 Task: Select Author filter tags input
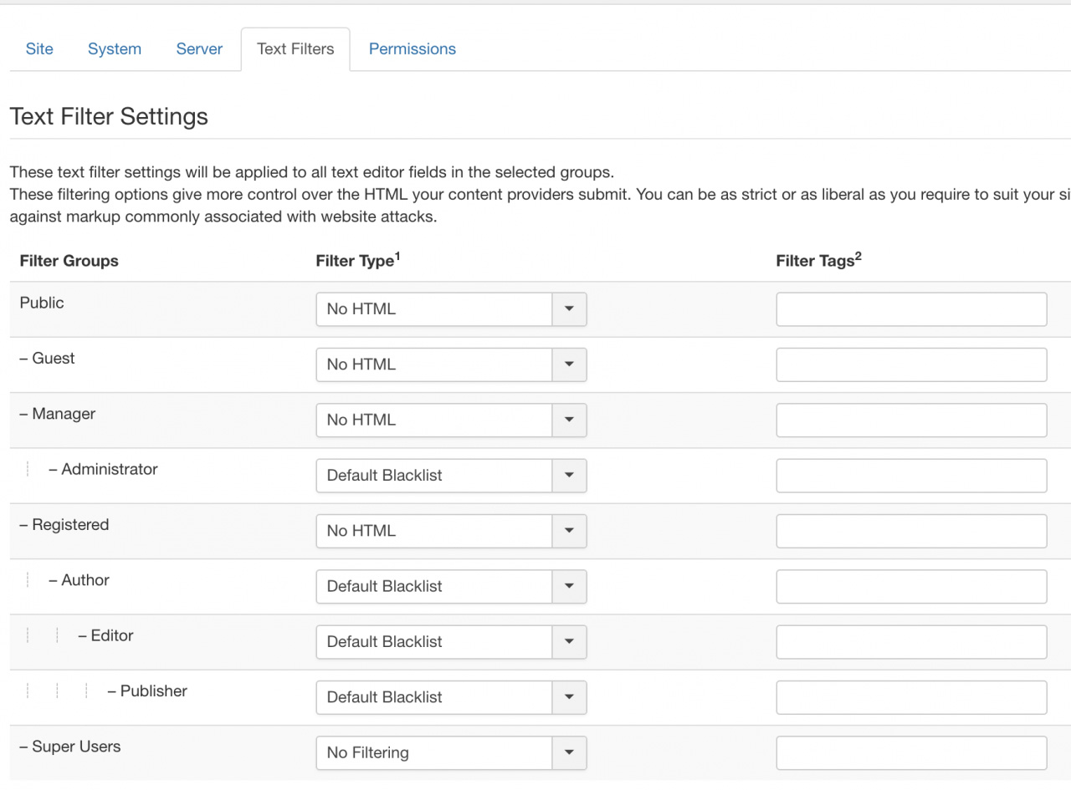point(911,586)
